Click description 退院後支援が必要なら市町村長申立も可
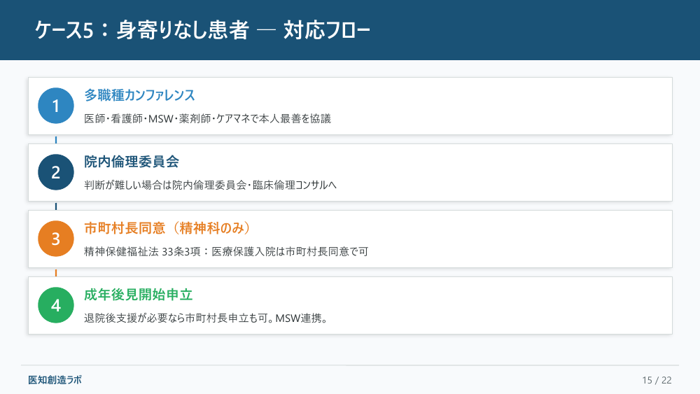The width and height of the screenshot is (700, 394). point(176,318)
